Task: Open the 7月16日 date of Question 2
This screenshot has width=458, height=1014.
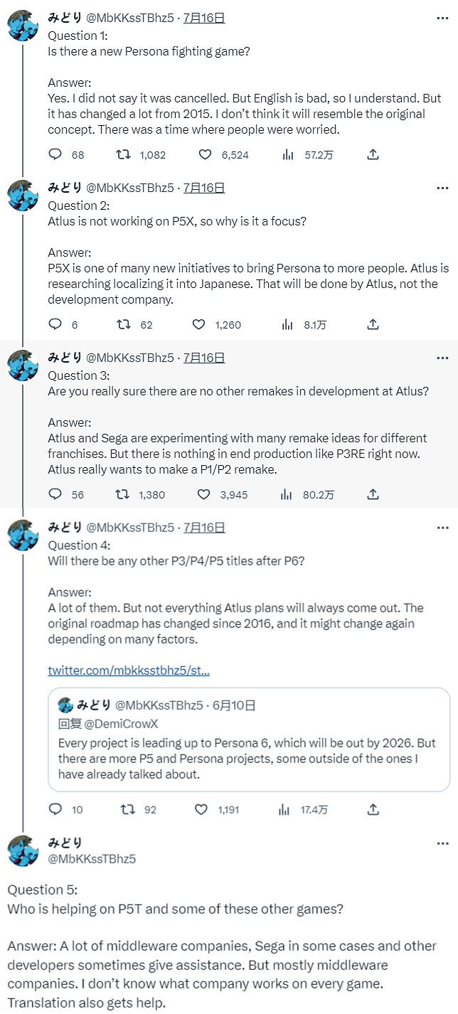Action: tap(204, 188)
